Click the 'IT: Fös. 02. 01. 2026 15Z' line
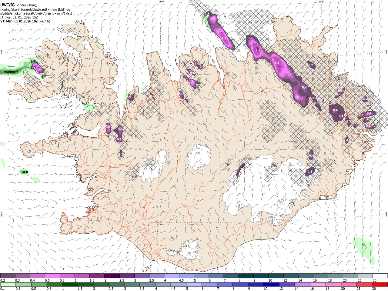Image resolution: width=388 pixels, height=291 pixels. point(19,17)
